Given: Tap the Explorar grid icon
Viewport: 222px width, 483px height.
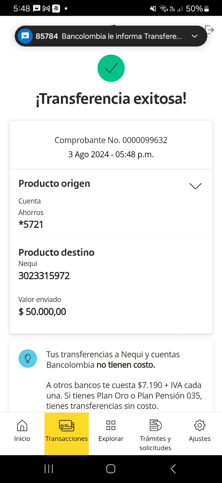Looking at the screenshot, I should tap(111, 425).
